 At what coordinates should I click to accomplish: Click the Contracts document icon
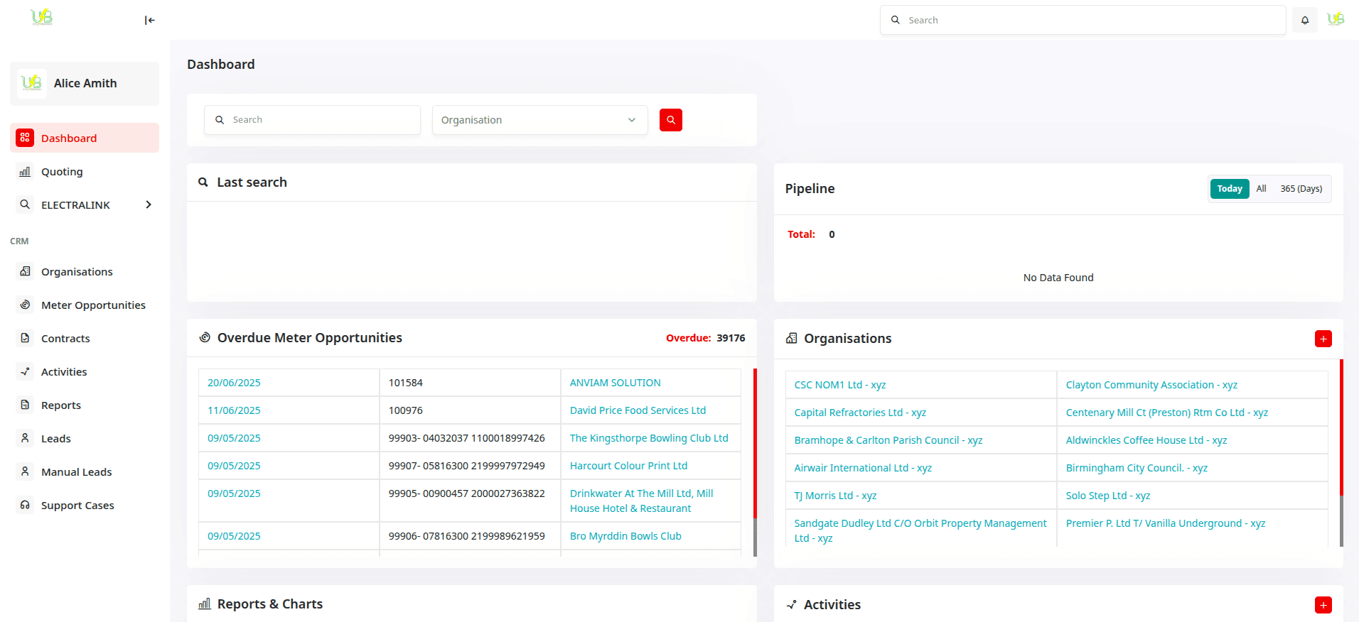[25, 338]
